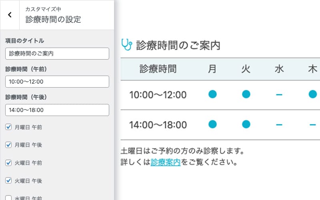Enable the 水曜日 午前 checkbox
Image resolution: width=320 pixels, height=200 pixels.
(x=8, y=198)
